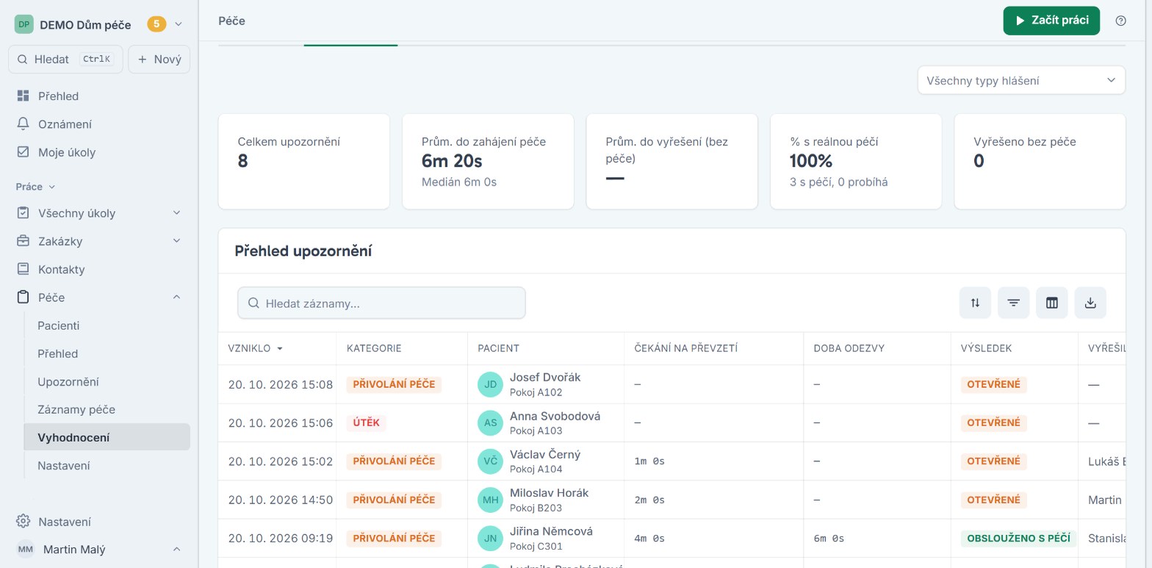Click the Kategorie column header
Viewport: 1152px width, 568px height.
(x=374, y=348)
